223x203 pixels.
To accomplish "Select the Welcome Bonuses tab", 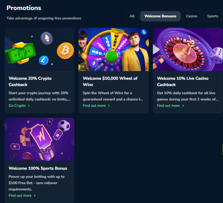I will click(x=160, y=16).
